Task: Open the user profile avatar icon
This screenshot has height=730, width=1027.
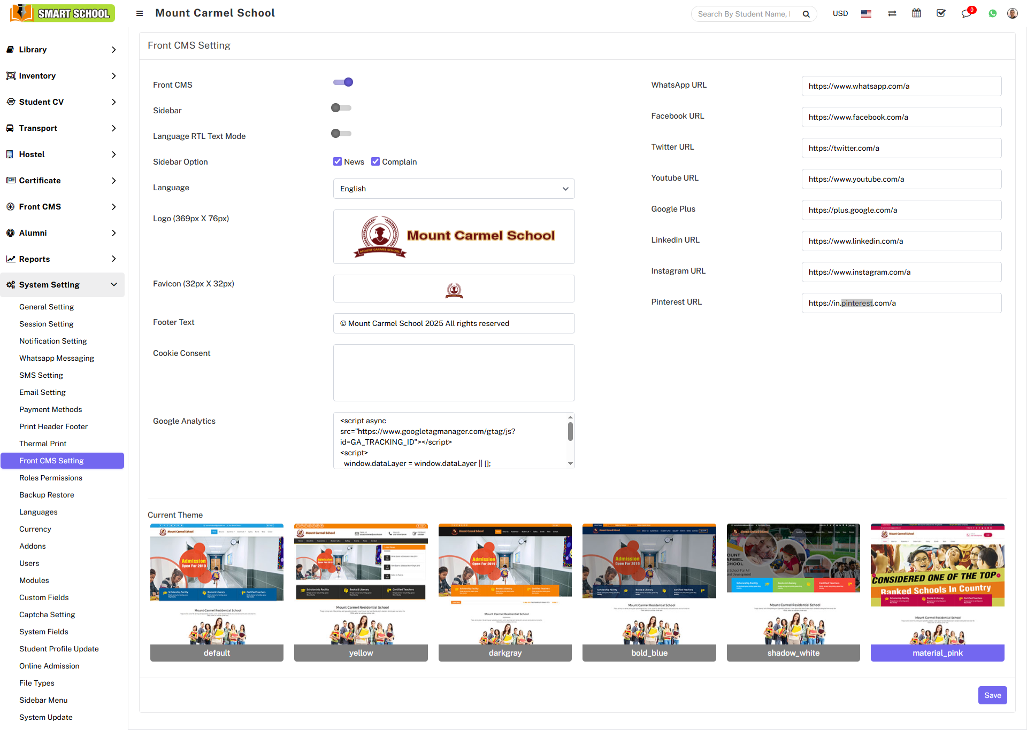Action: (1012, 13)
